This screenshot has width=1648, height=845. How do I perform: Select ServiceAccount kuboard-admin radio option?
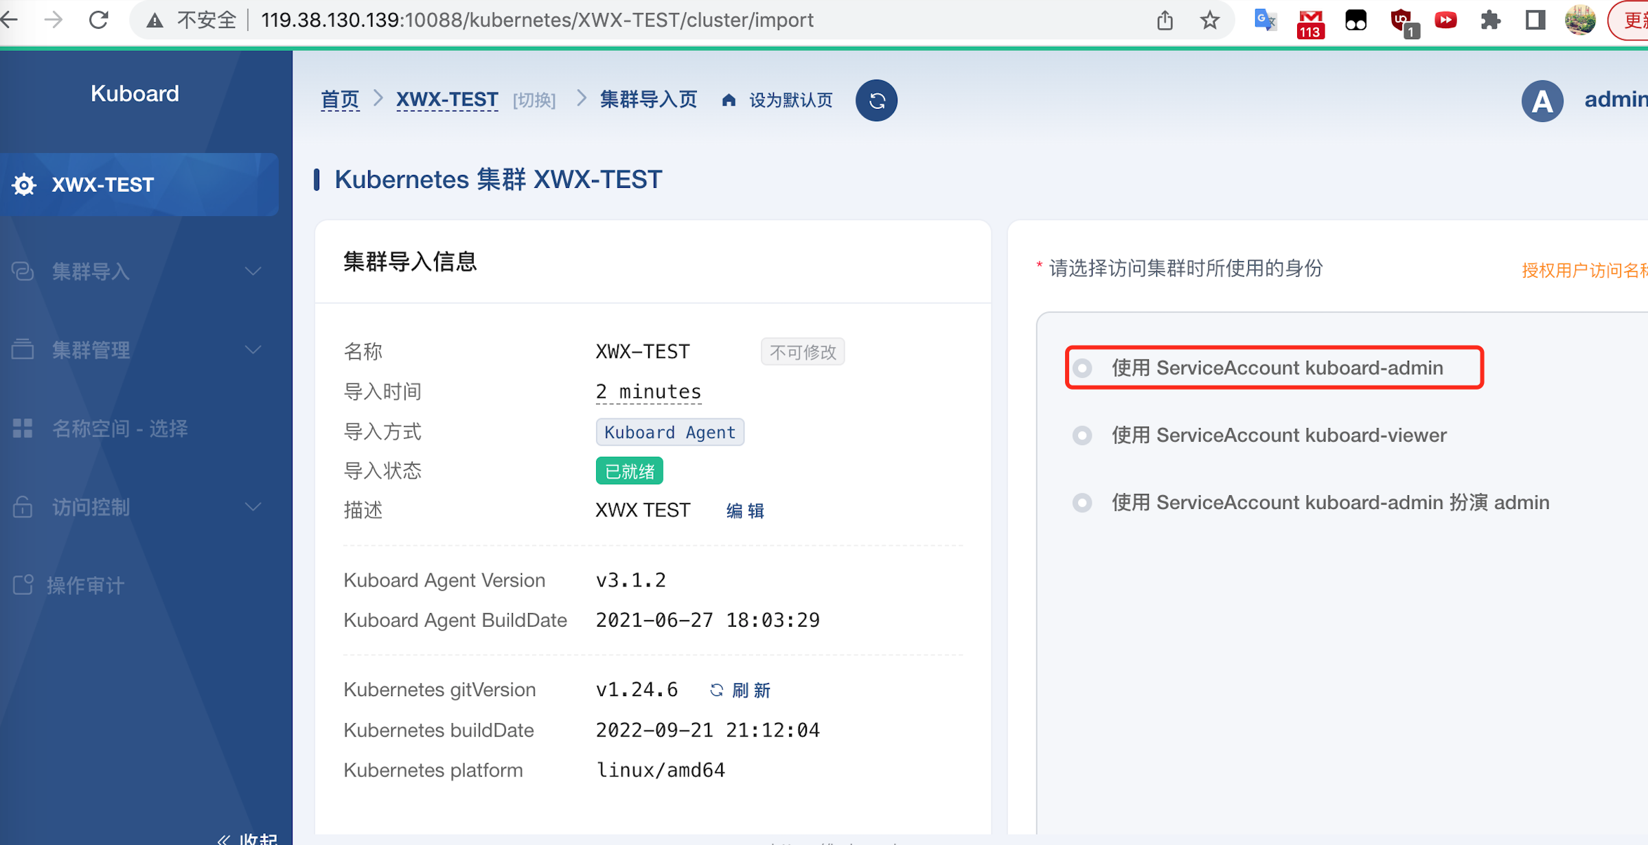pyautogui.click(x=1083, y=368)
